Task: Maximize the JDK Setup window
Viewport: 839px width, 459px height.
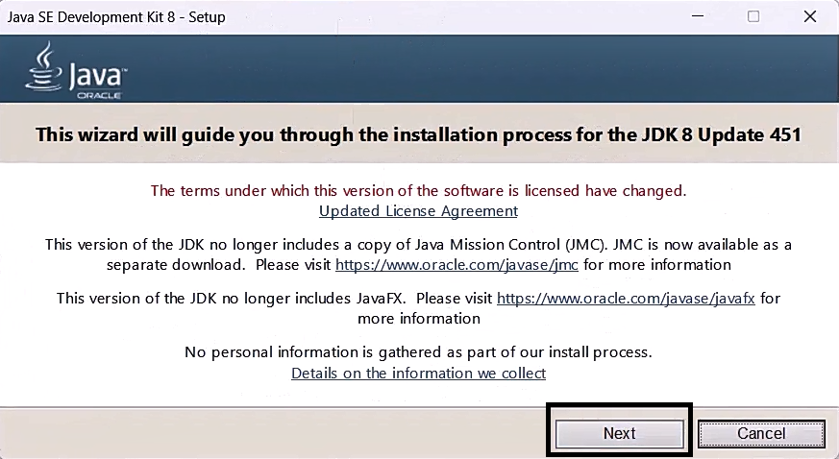Action: point(753,16)
